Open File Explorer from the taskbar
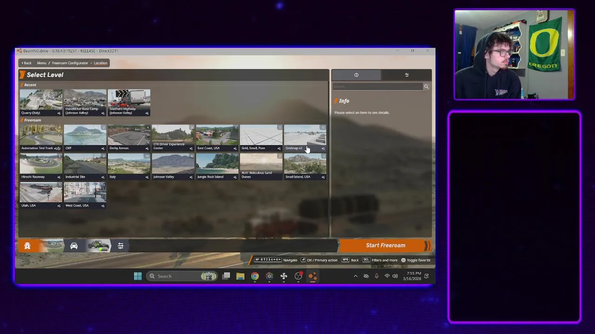Screen dimensions: 595x334 click(x=240, y=276)
